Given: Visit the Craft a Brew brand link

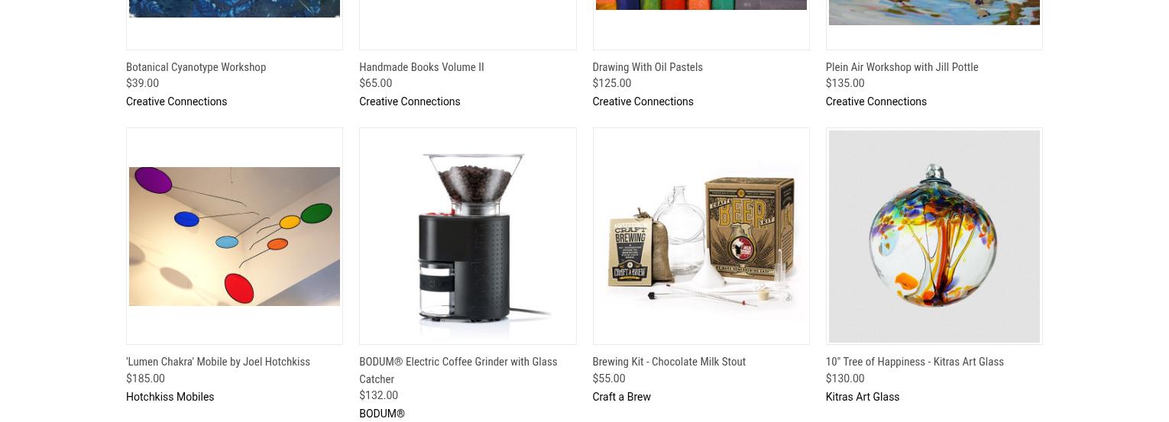Looking at the screenshot, I should [x=621, y=397].
